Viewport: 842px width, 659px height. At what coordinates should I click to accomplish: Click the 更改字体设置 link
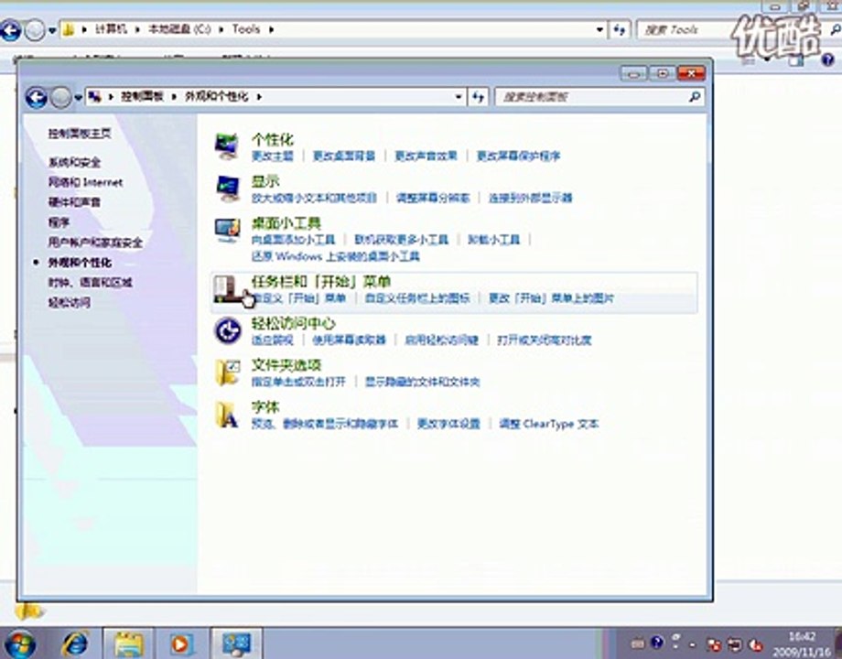tap(449, 424)
